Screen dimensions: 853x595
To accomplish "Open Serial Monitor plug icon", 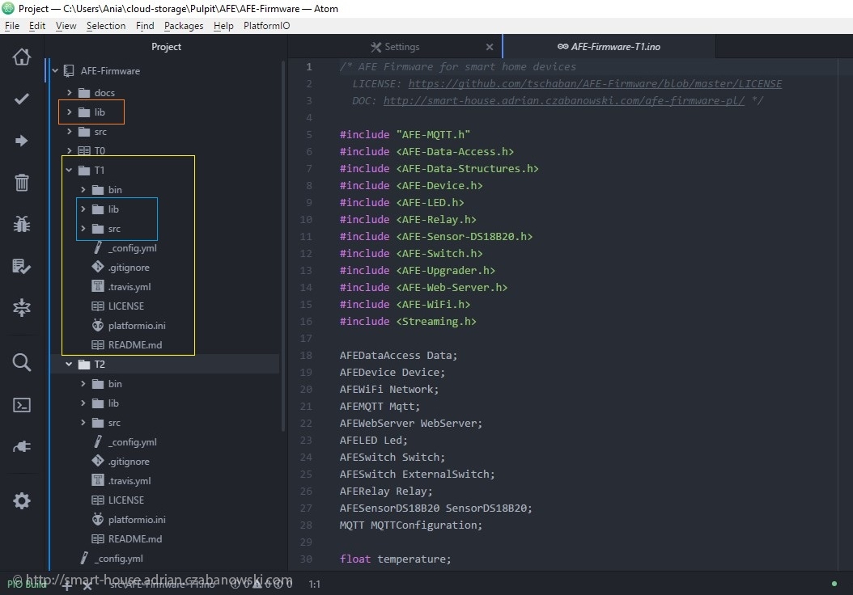I will tap(22, 447).
